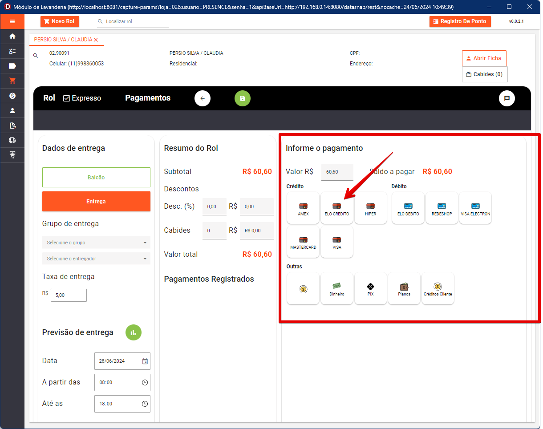Open the chat message icon in the black bar

(x=507, y=98)
